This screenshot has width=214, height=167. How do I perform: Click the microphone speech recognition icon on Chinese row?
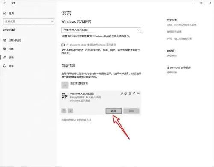(x=130, y=94)
